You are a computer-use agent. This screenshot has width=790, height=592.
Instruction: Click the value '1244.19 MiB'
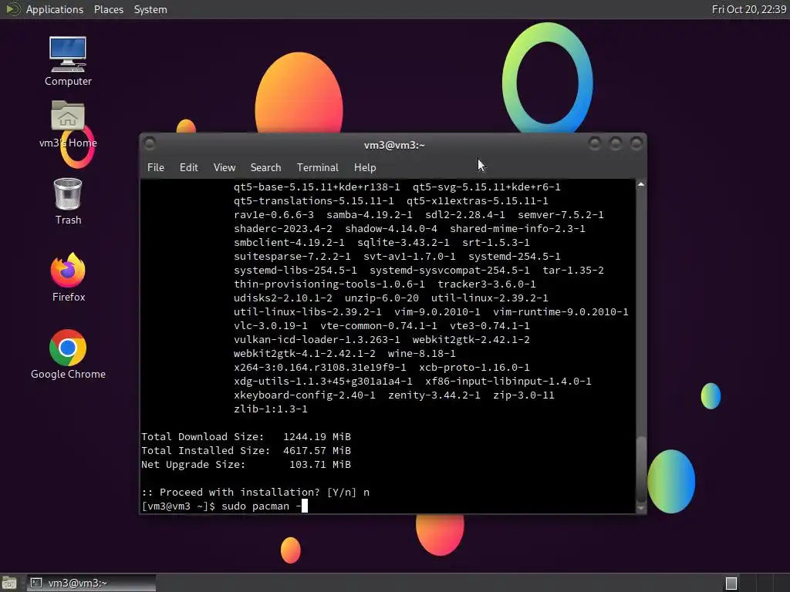317,436
